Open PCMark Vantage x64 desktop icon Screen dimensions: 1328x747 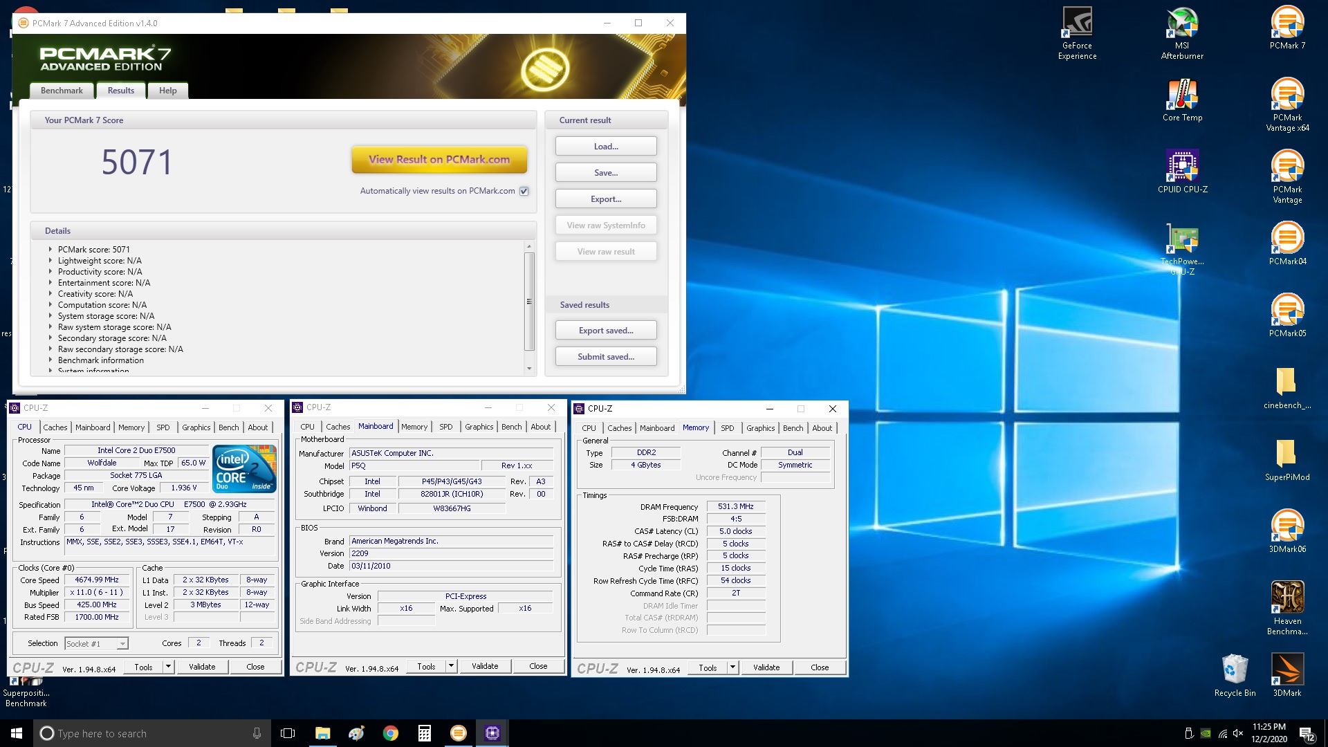[1287, 104]
